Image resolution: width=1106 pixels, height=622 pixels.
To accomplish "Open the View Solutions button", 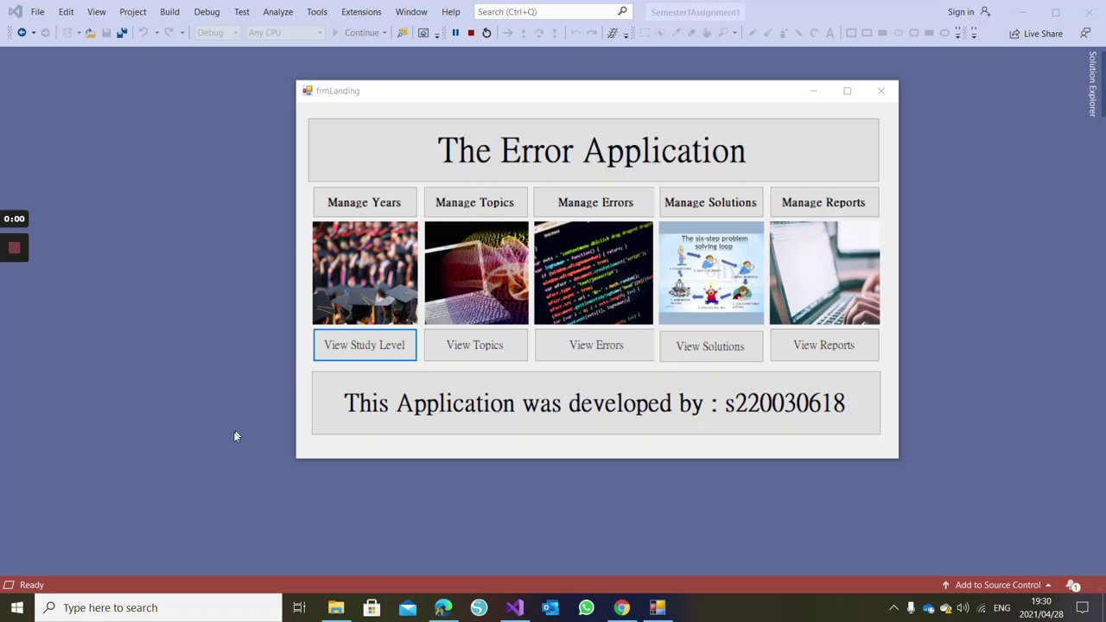I will pyautogui.click(x=710, y=346).
